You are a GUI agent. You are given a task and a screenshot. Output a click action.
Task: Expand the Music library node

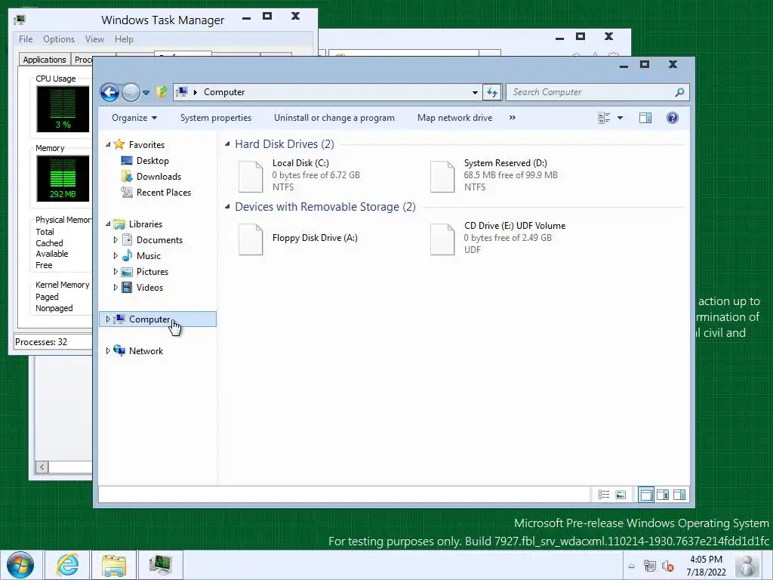pyautogui.click(x=115, y=255)
